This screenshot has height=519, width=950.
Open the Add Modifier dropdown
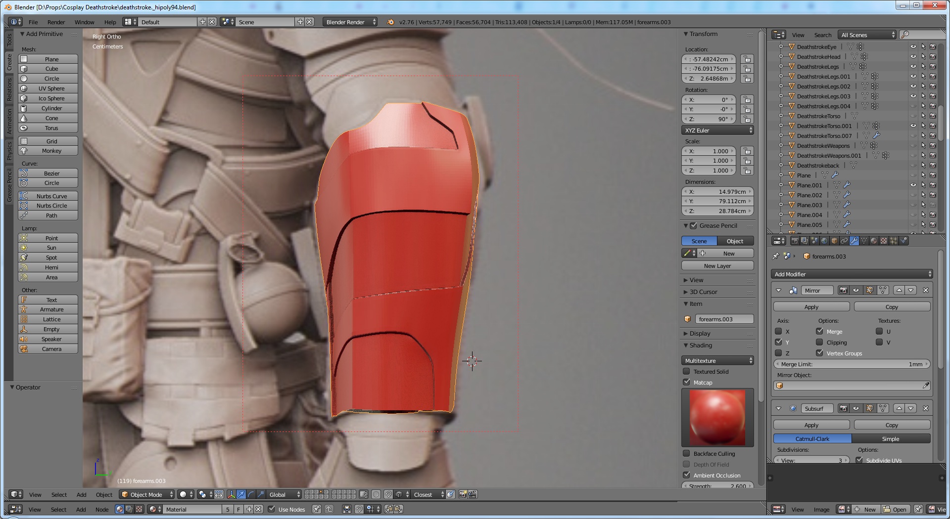coord(852,274)
